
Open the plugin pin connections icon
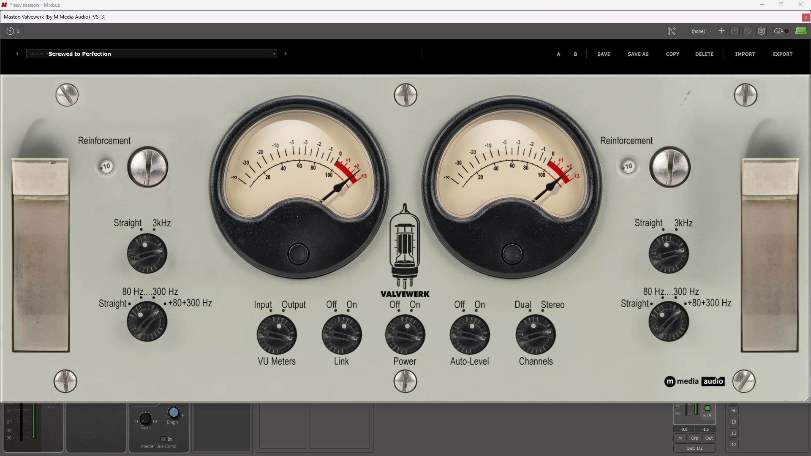[672, 31]
